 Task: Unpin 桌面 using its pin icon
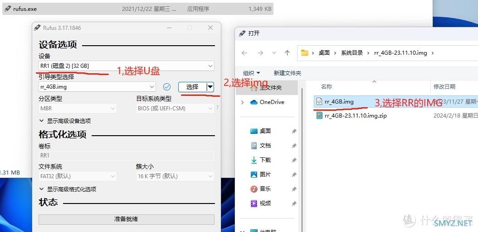(x=294, y=131)
